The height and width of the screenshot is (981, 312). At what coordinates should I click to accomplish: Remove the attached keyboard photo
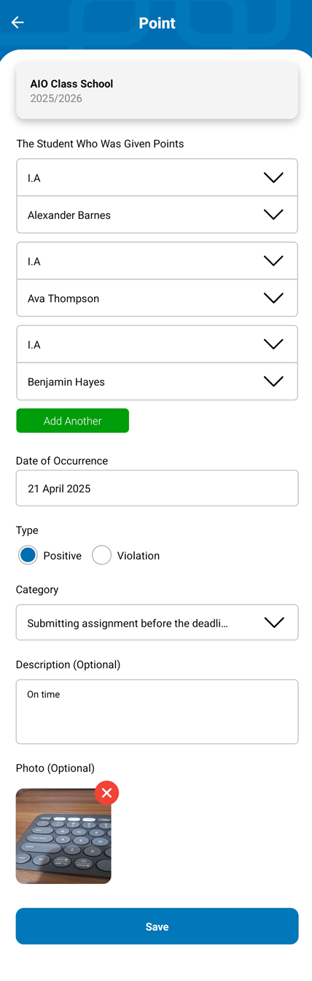[x=106, y=793]
